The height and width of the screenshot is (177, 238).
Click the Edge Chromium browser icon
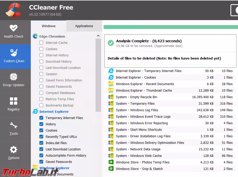(35, 36)
